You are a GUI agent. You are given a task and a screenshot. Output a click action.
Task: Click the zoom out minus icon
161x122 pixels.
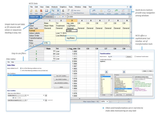tap(110, 102)
